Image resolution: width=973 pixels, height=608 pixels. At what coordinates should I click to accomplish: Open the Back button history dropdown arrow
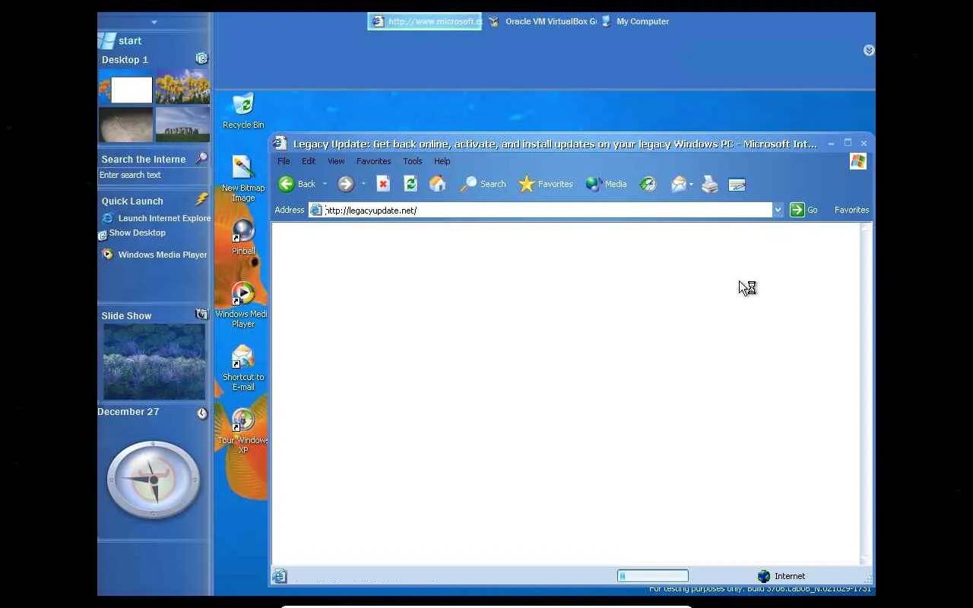pyautogui.click(x=325, y=184)
